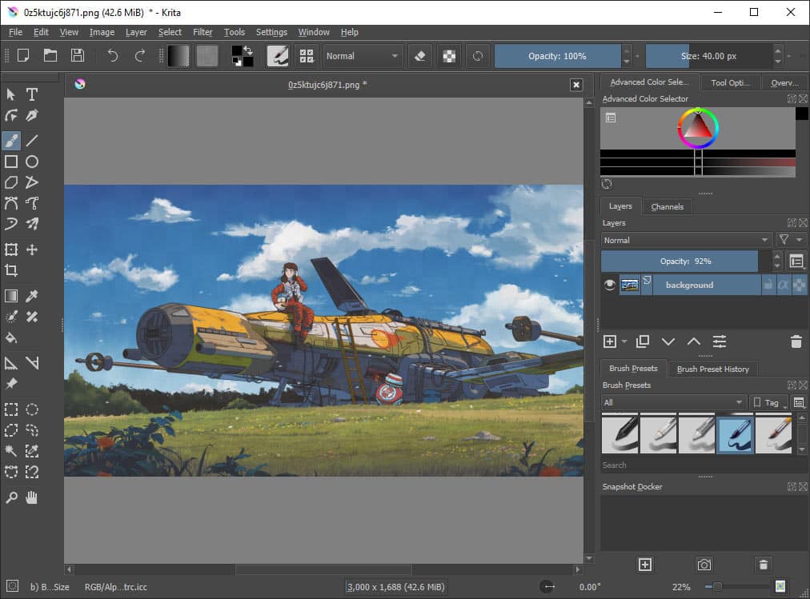Screen dimensions: 810x599
Task: Select the Move tool
Action: point(32,250)
